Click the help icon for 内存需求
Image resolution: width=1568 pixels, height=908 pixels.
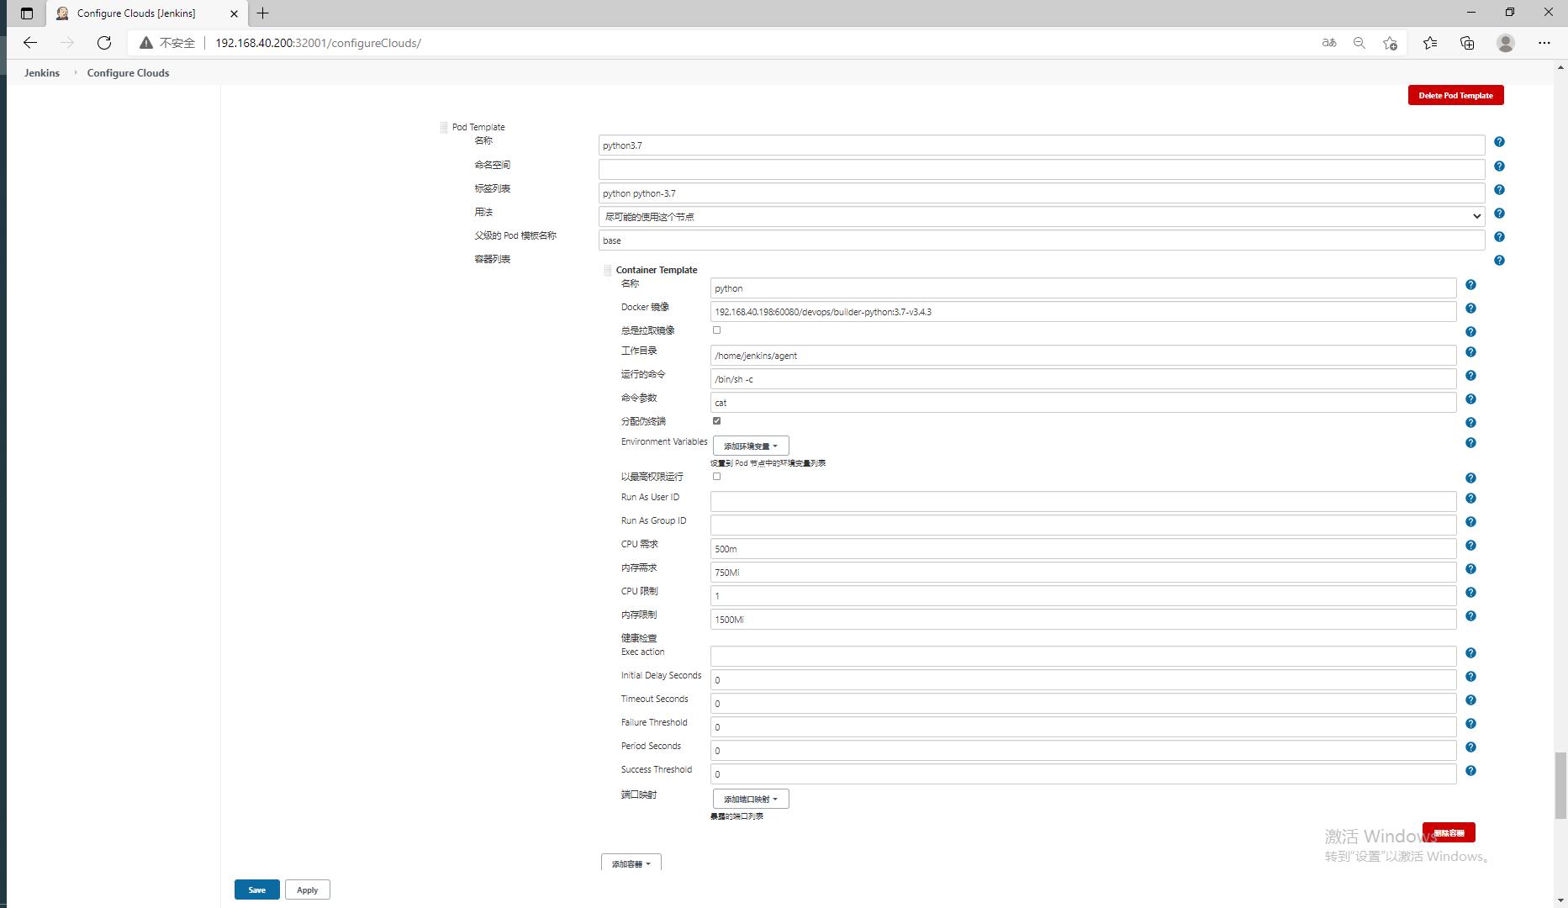tap(1470, 569)
